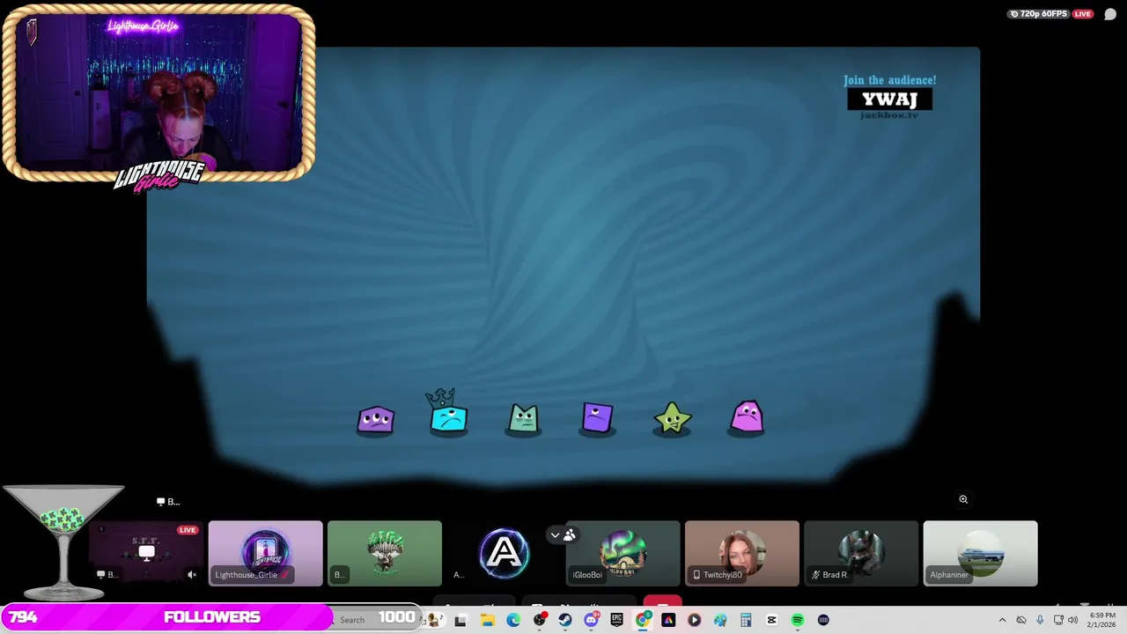This screenshot has width=1127, height=634.
Task: Show hidden system tray icons chevron
Action: 1002,620
